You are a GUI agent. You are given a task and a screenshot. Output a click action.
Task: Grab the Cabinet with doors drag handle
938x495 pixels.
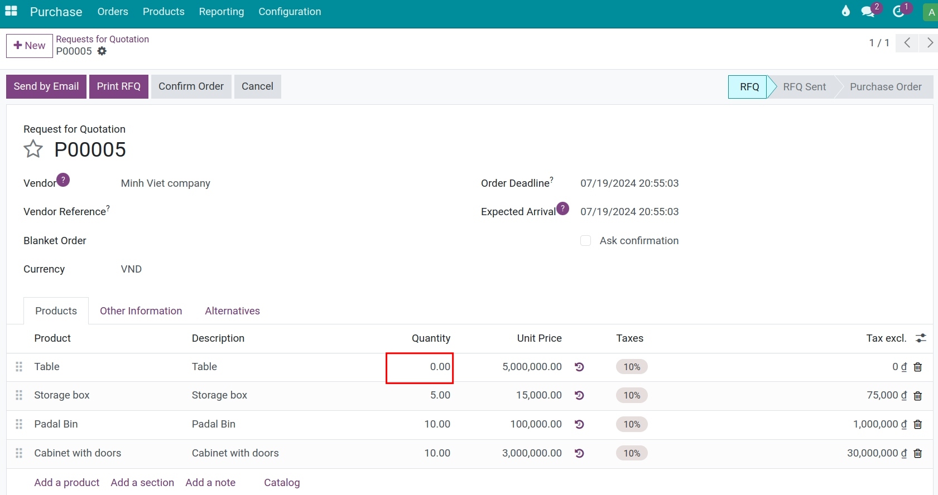pos(19,453)
